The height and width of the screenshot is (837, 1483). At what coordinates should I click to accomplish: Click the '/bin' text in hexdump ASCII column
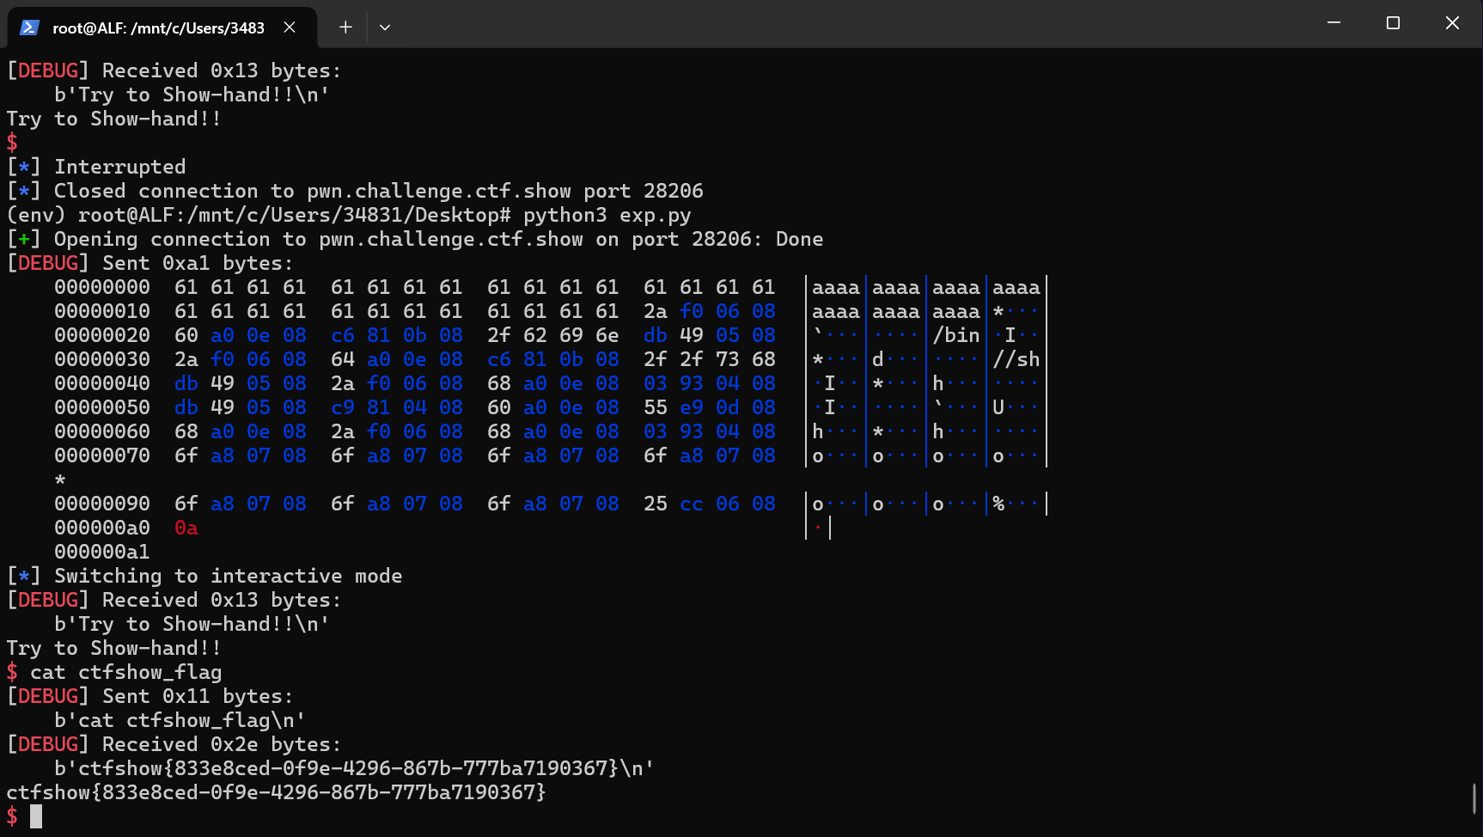click(956, 335)
